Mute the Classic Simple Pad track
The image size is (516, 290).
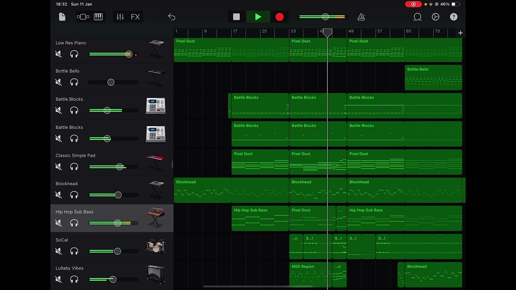click(58, 167)
